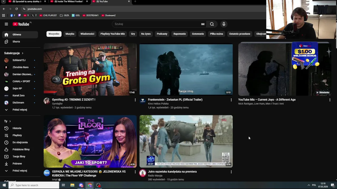Reload the page with refresh button

(16, 9)
